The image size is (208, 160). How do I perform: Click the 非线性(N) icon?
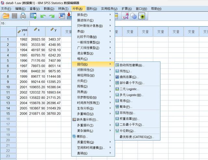coord(117,113)
